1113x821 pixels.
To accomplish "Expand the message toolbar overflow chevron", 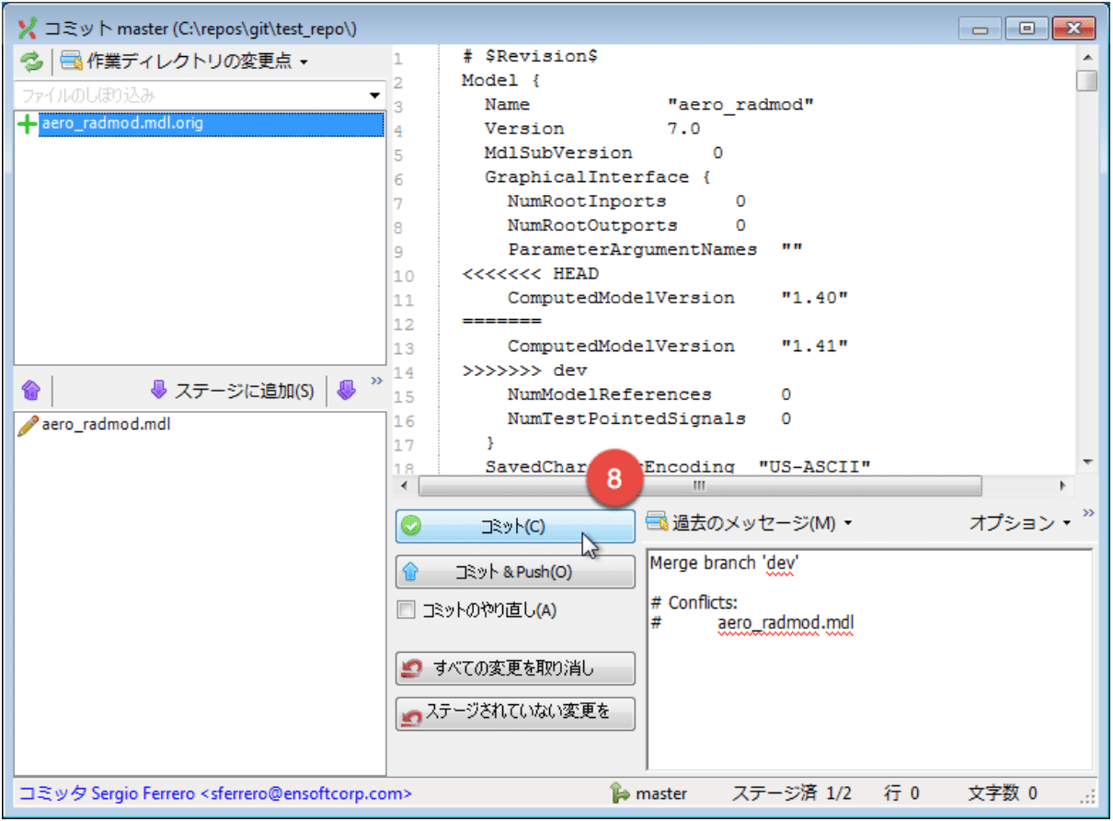I will (x=1089, y=513).
